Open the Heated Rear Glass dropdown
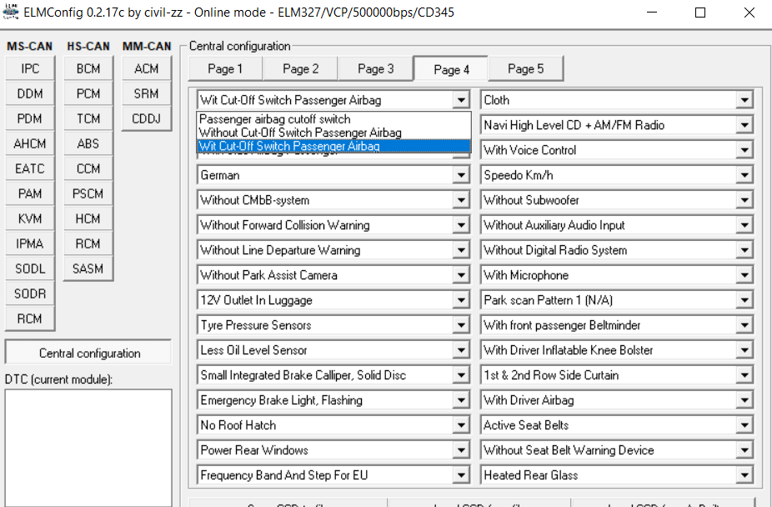 point(744,476)
